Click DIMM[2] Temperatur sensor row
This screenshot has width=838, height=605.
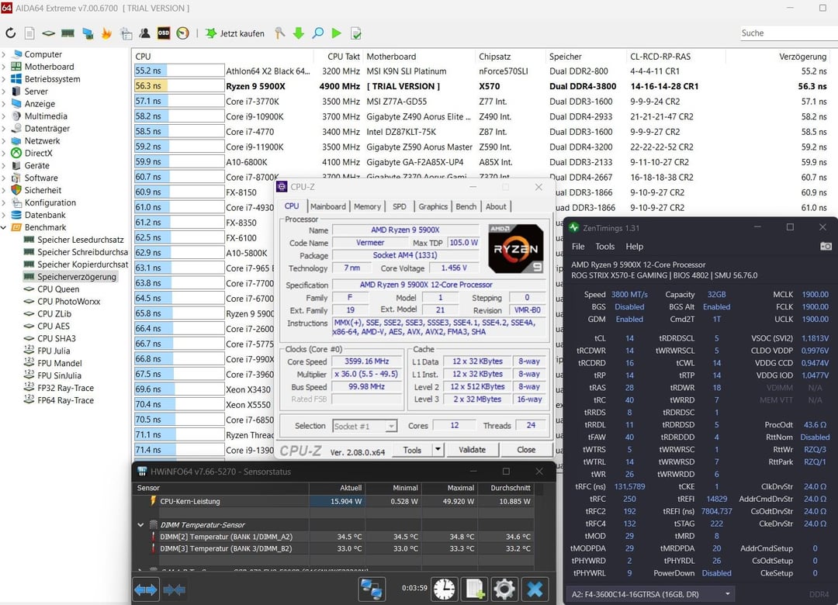point(335,537)
